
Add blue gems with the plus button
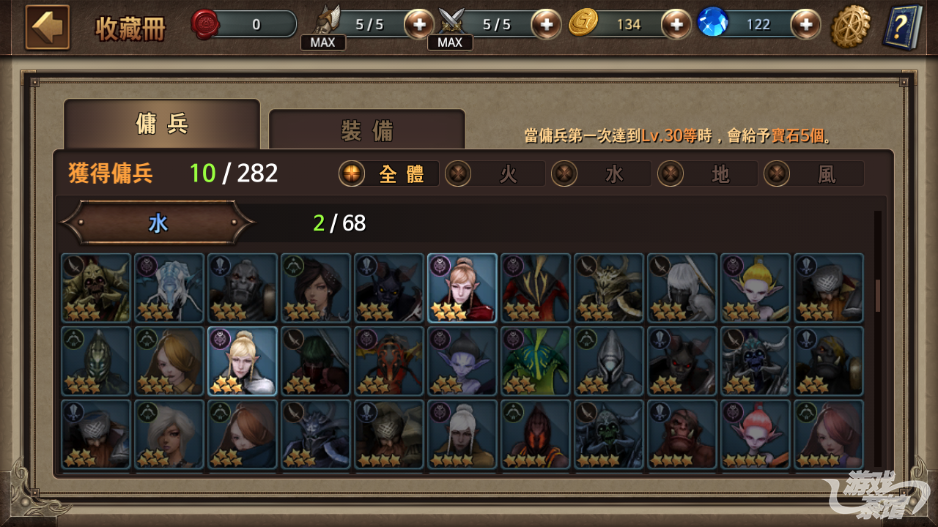coord(805,25)
